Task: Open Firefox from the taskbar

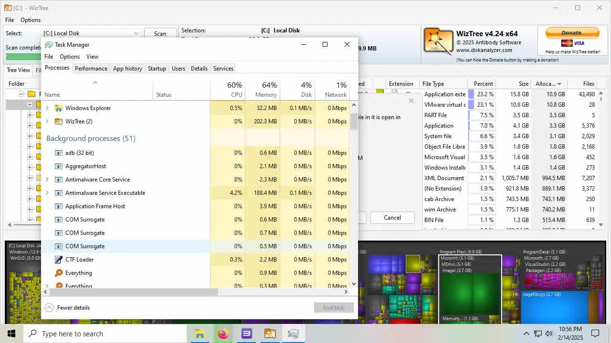Action: click(223, 333)
